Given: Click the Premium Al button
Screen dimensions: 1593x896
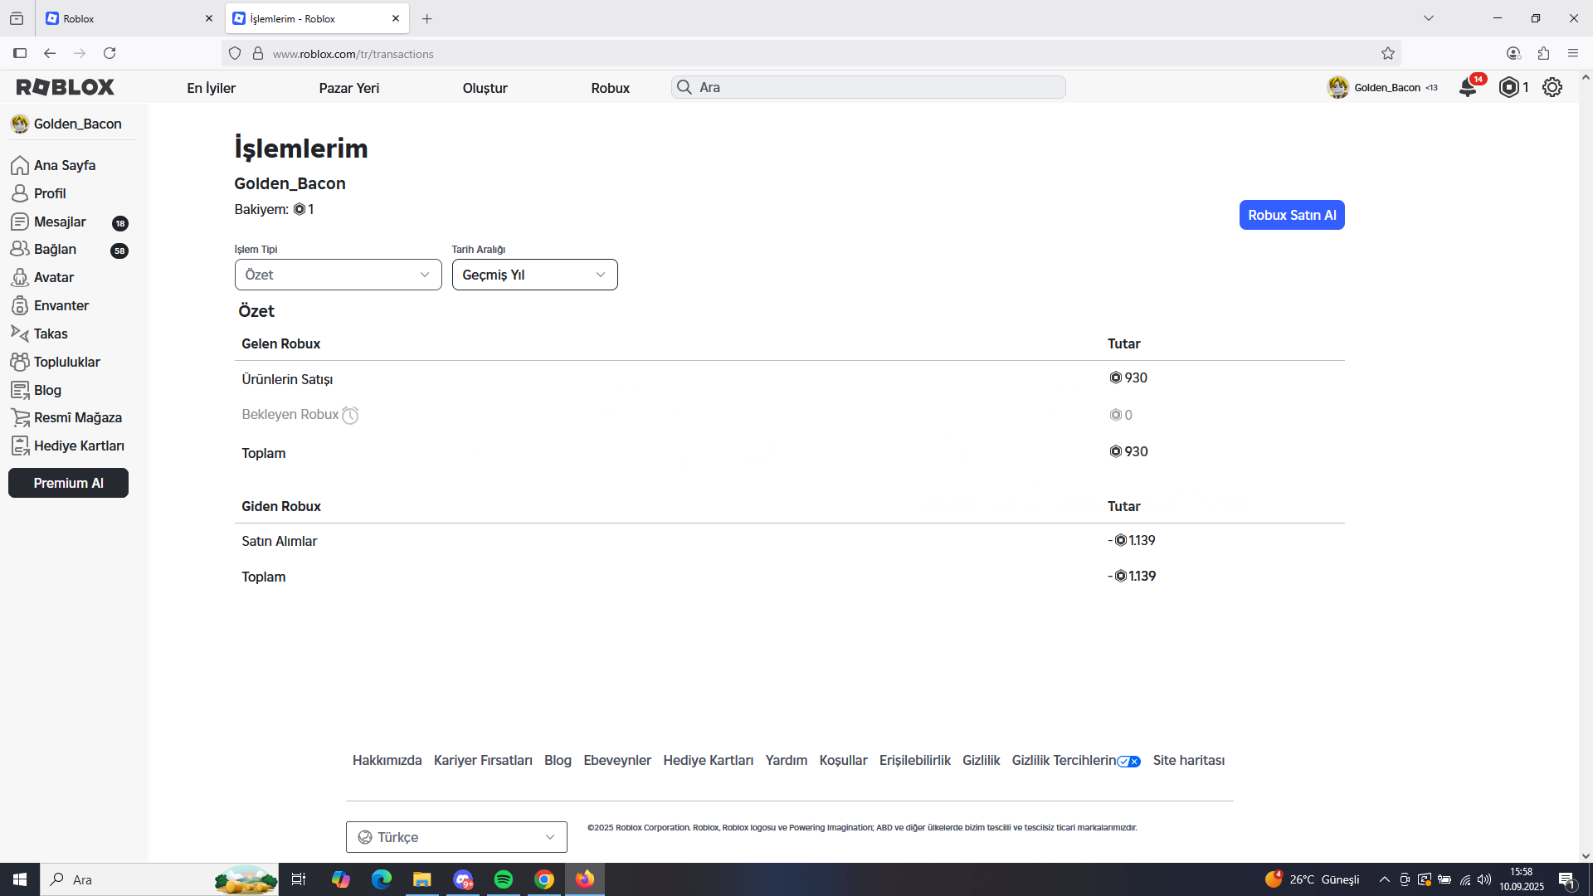Looking at the screenshot, I should tap(68, 483).
